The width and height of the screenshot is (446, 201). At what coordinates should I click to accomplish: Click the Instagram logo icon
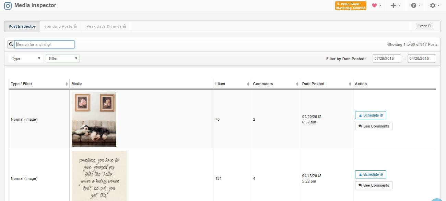8,5
